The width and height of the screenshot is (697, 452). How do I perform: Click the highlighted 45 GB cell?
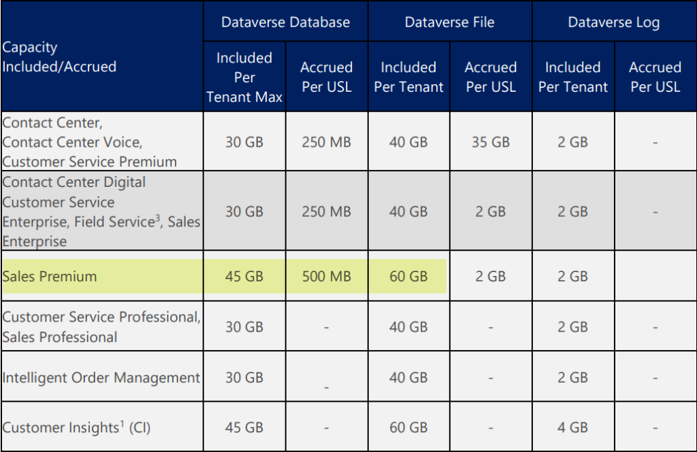coord(244,277)
